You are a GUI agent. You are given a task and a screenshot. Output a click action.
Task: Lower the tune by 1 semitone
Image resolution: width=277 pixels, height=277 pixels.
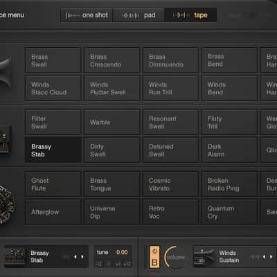point(108,264)
